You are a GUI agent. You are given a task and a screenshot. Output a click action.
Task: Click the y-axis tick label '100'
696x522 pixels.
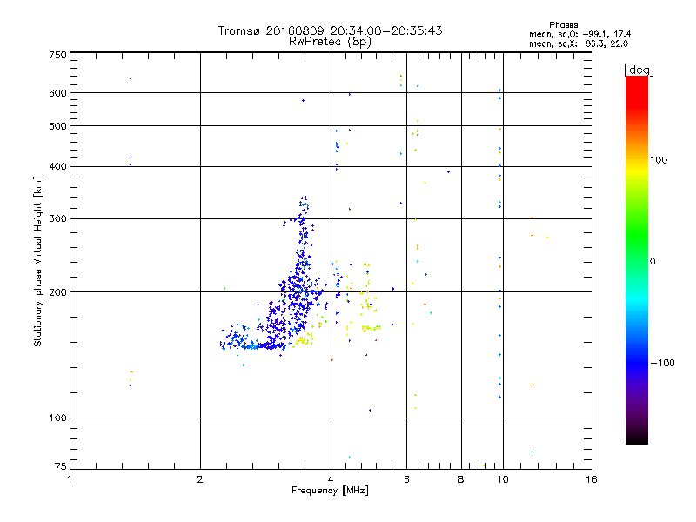click(x=57, y=418)
